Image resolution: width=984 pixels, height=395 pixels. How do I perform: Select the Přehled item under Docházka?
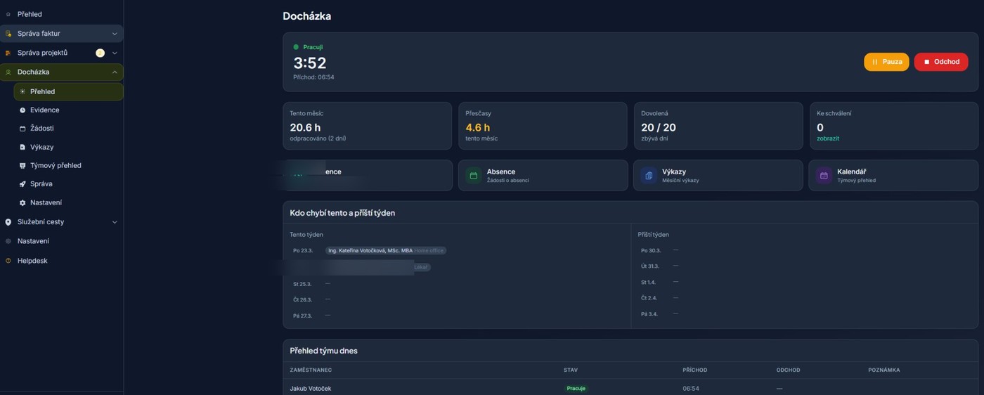tap(42, 91)
